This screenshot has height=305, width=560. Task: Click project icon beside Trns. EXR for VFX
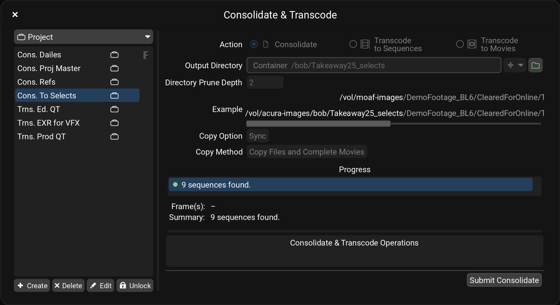coord(114,123)
